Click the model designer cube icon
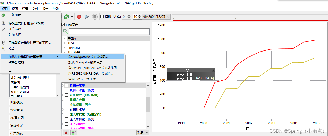This screenshot has height=136, width=328. tap(3, 43)
